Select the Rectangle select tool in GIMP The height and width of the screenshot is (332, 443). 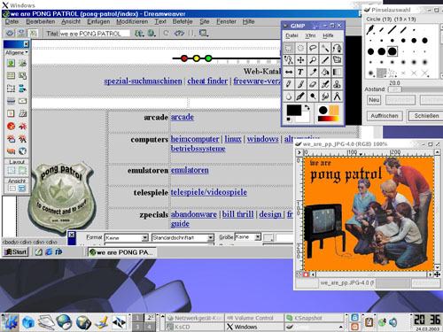(288, 48)
